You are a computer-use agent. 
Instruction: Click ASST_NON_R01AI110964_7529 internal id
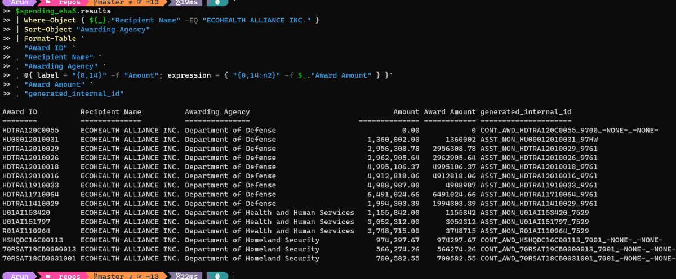coord(535,231)
